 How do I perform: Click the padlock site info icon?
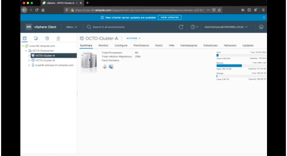[x=73, y=10]
